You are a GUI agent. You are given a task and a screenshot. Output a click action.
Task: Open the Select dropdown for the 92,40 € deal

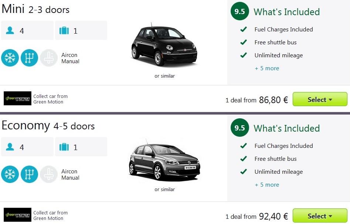pos(320,216)
